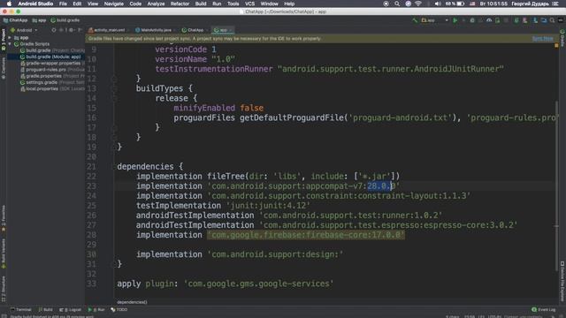Click dependencies{} breadcrumb below editor
The width and height of the screenshot is (566, 318).
tap(132, 302)
